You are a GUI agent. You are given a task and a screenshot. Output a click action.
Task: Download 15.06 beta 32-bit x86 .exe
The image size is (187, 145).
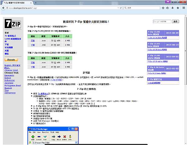click(33, 62)
